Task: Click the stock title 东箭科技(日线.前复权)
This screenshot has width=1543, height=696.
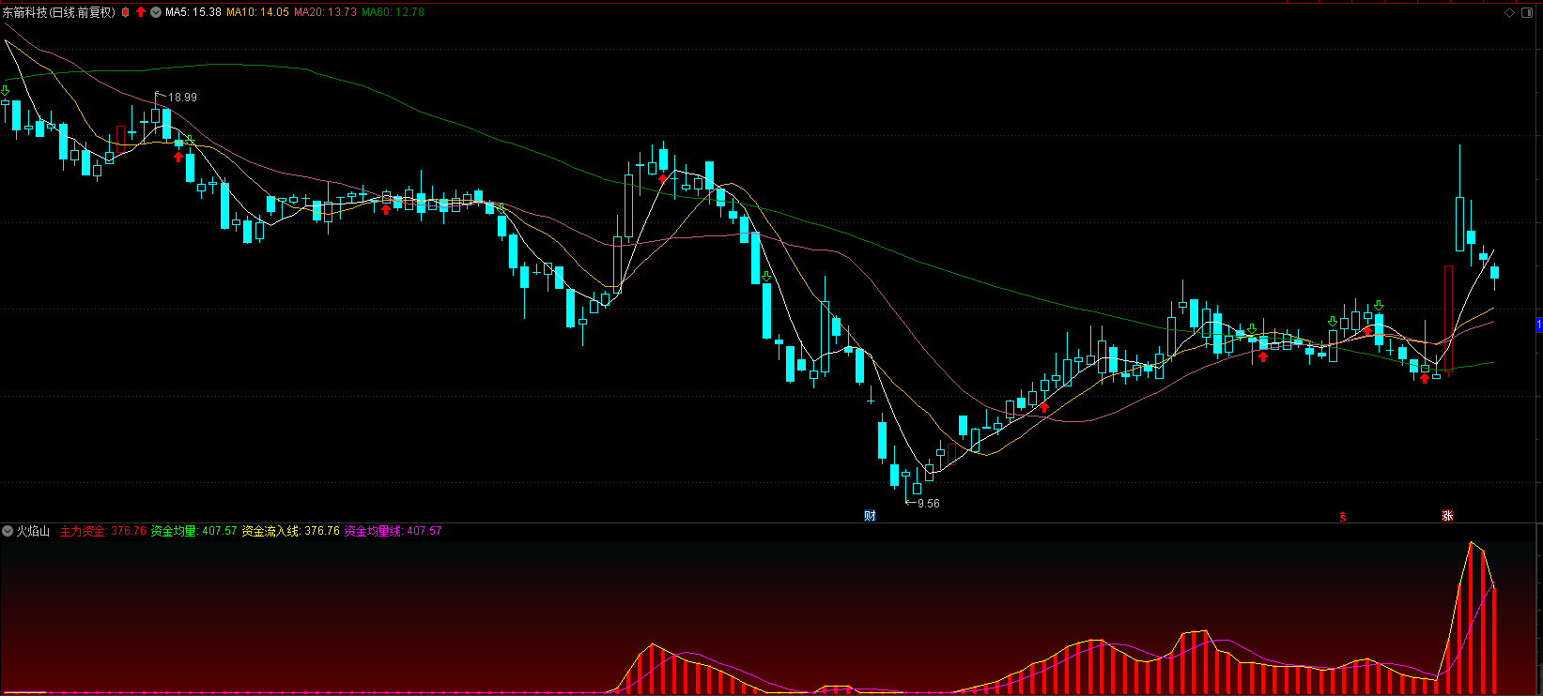Action: pyautogui.click(x=59, y=12)
